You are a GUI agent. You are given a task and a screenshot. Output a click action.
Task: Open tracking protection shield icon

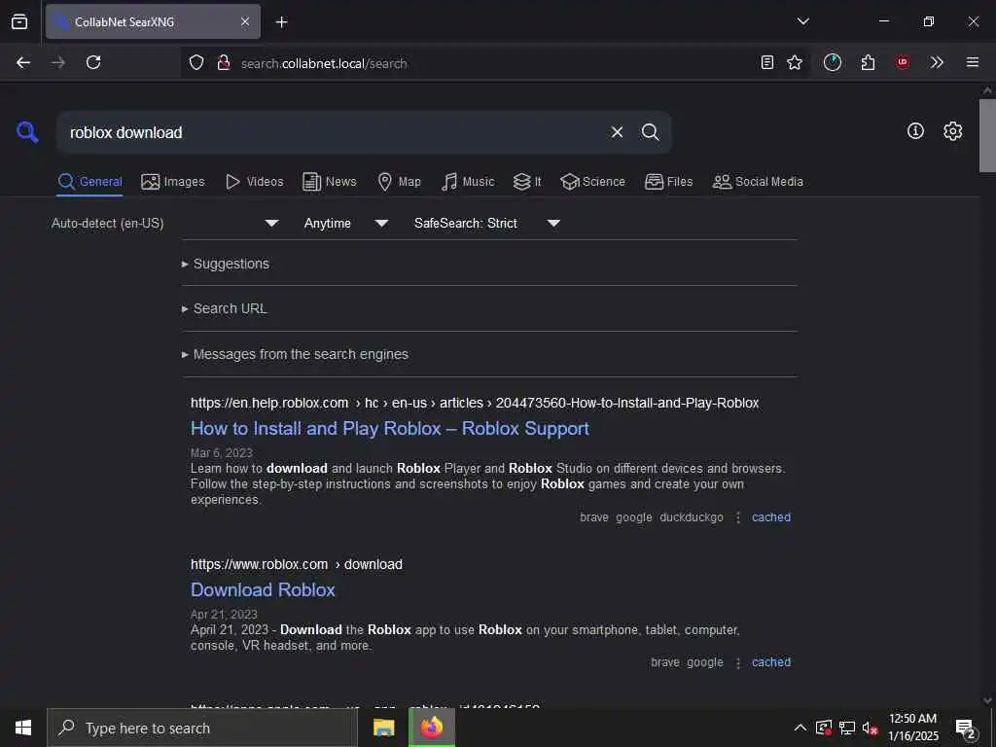(x=196, y=62)
